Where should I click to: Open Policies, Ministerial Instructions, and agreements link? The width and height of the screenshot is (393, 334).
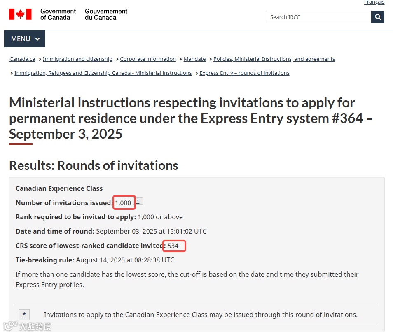tap(274, 59)
